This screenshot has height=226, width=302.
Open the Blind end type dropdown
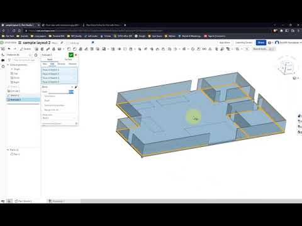(x=57, y=87)
